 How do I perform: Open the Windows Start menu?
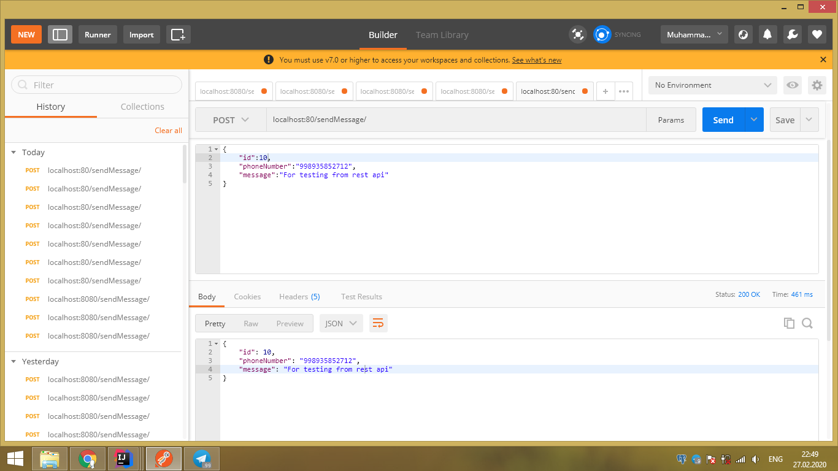15,459
